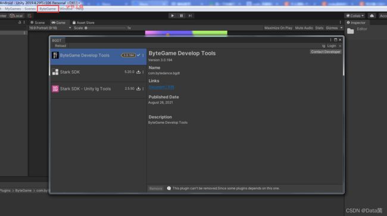387x216 pixels.
Task: Toggle Gizmos in the Game view
Action: tap(332, 28)
